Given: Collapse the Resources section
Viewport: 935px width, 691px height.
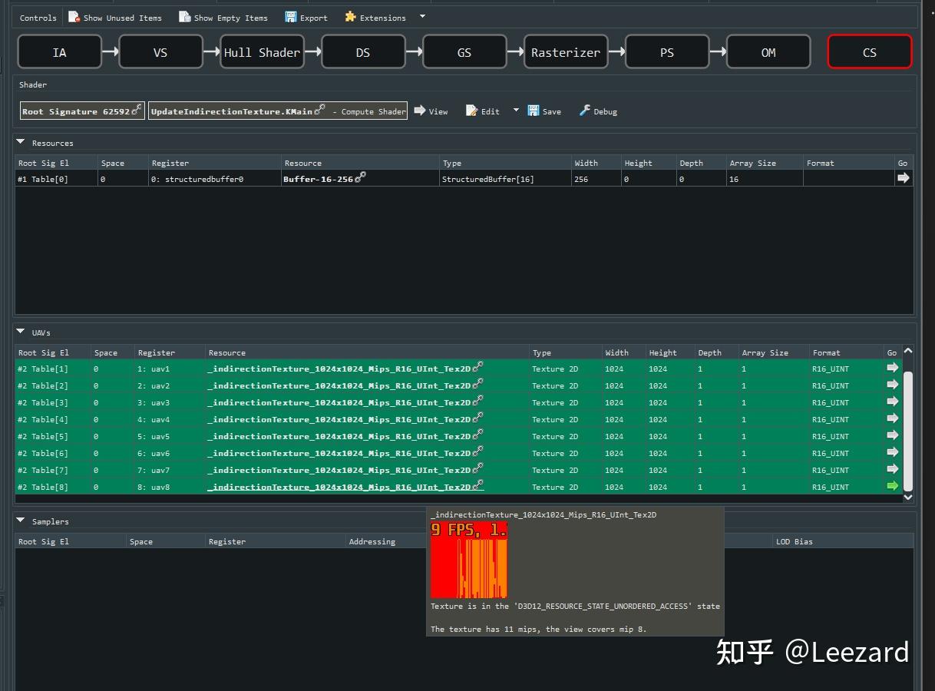Looking at the screenshot, I should coord(20,142).
